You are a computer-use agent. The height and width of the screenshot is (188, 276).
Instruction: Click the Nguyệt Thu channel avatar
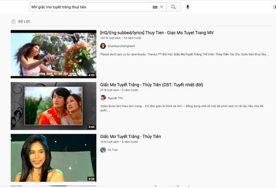tap(103, 98)
